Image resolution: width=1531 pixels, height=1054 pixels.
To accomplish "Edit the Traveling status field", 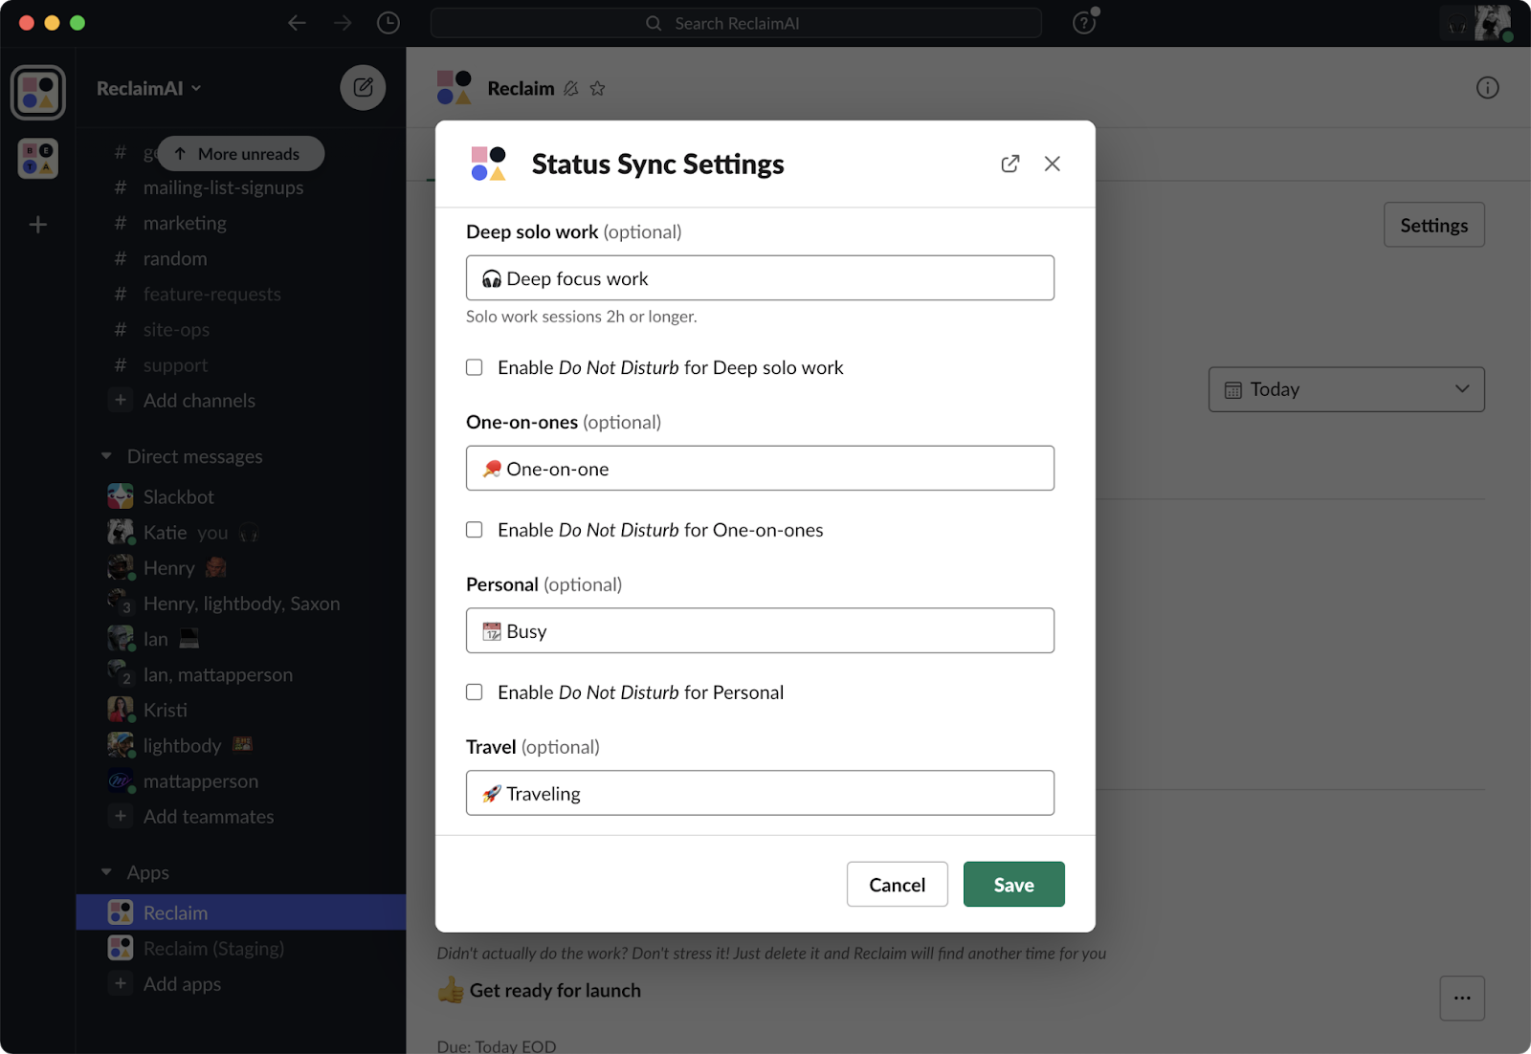I will (x=760, y=794).
